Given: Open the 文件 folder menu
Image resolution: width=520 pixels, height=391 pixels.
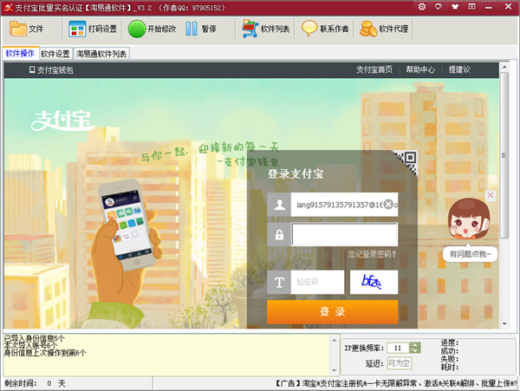Looking at the screenshot, I should pyautogui.click(x=27, y=29).
